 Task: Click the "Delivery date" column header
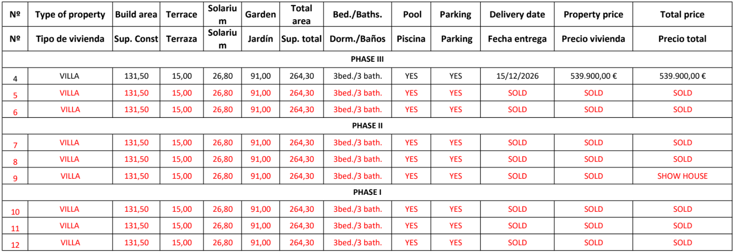(517, 15)
